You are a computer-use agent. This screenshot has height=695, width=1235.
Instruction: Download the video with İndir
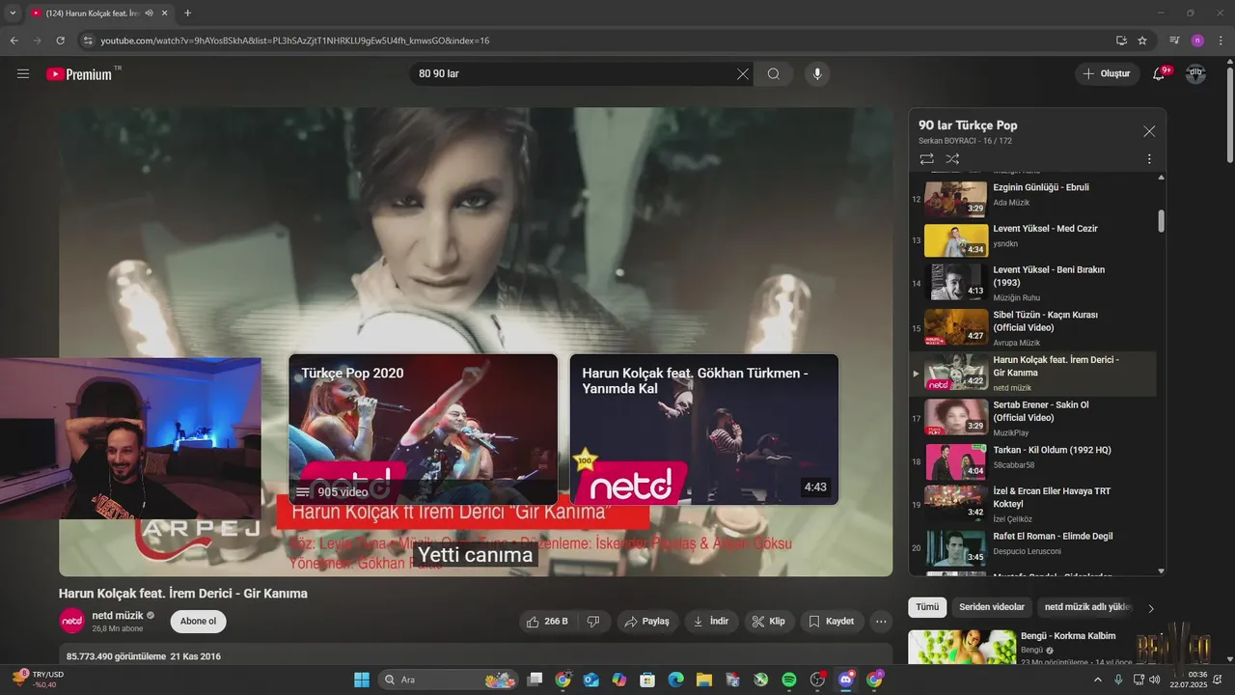pyautogui.click(x=711, y=622)
